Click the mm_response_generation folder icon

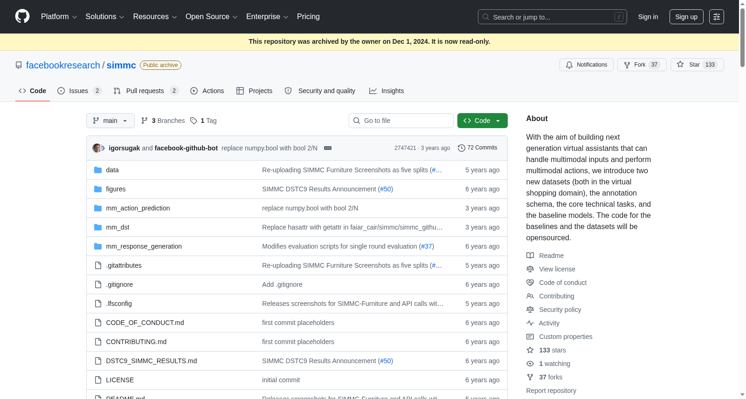tap(98, 246)
